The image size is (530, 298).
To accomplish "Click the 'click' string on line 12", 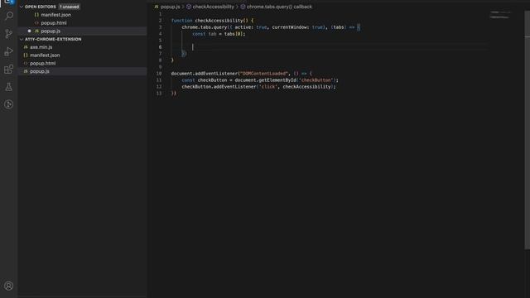I will (268, 87).
